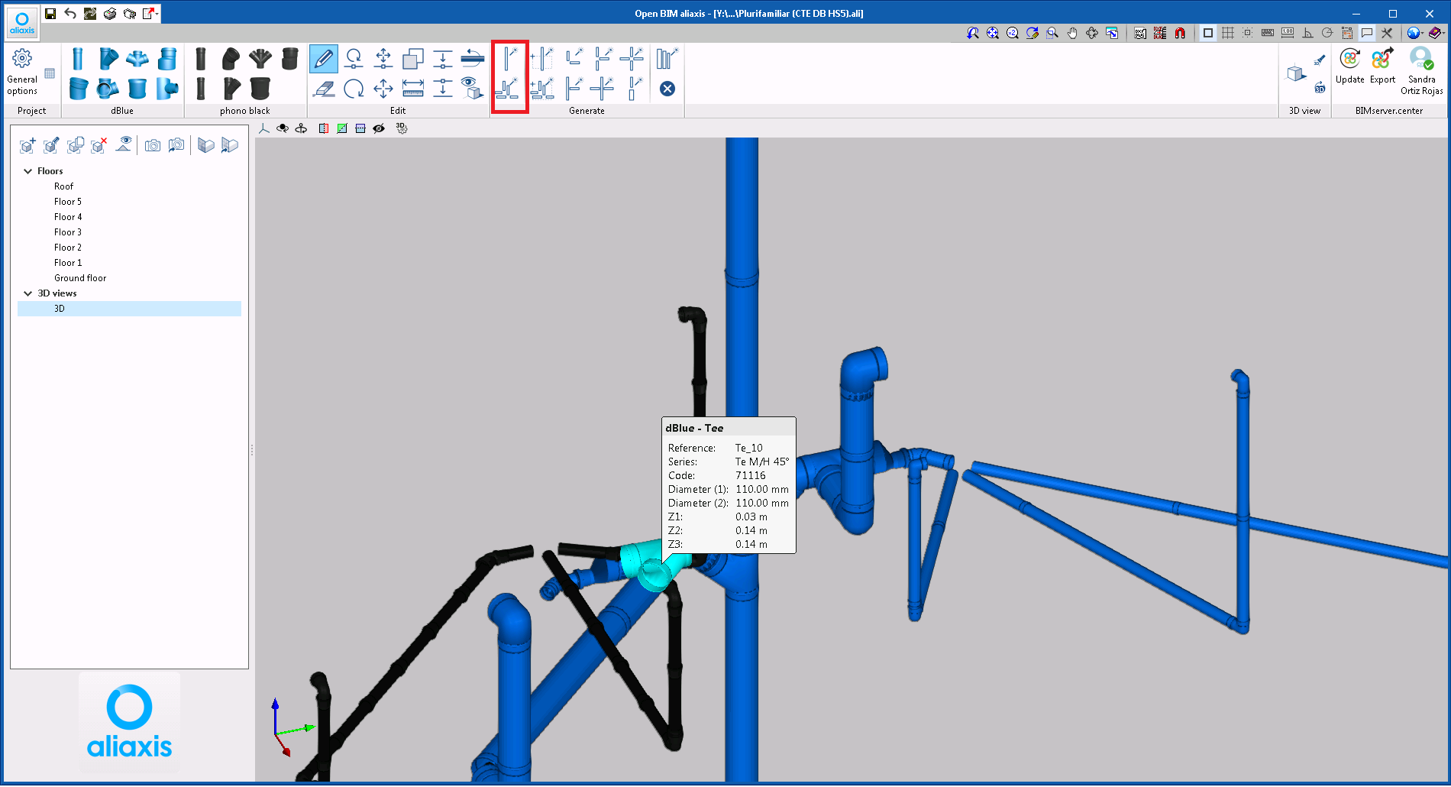1451x787 pixels.
Task: Click edit view cube-pencil icon
Action: point(51,145)
